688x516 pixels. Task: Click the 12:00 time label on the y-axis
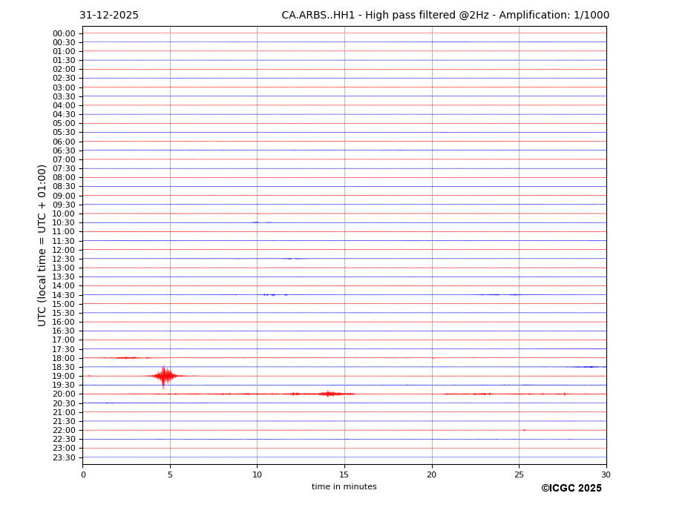(x=64, y=250)
